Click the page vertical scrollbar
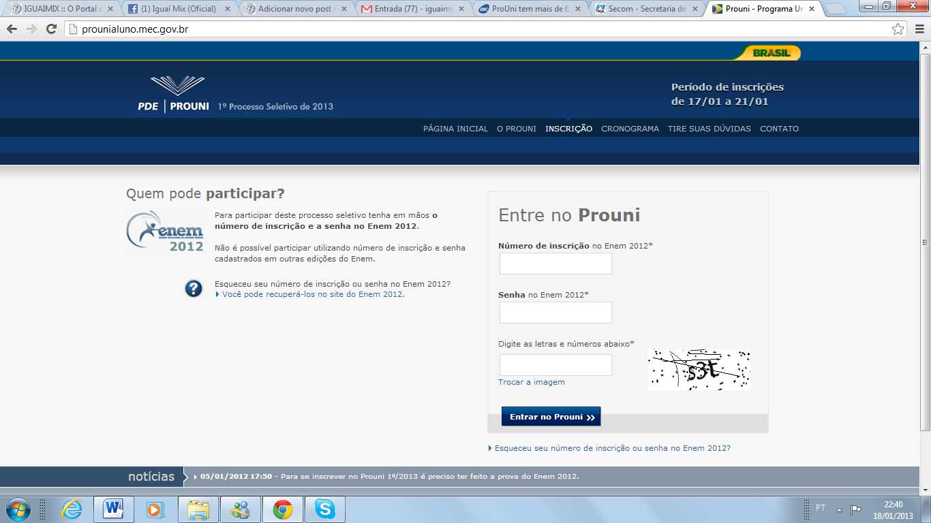Screen dimensions: 931x523 click(x=925, y=242)
